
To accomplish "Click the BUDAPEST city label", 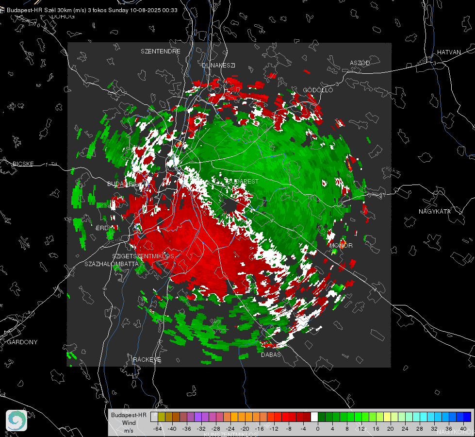I will pos(242,181).
